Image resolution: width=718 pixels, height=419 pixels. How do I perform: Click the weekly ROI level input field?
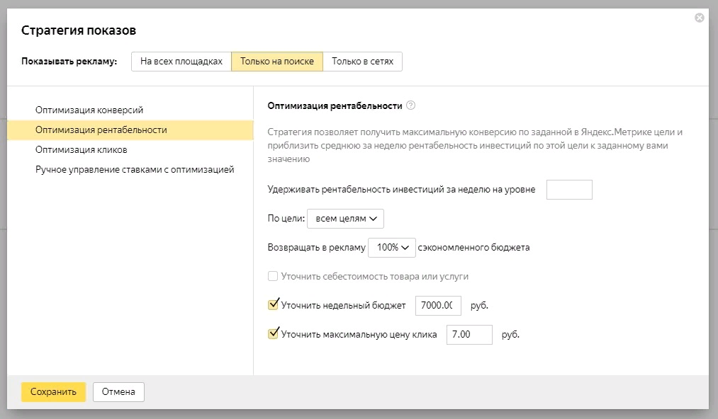(569, 190)
